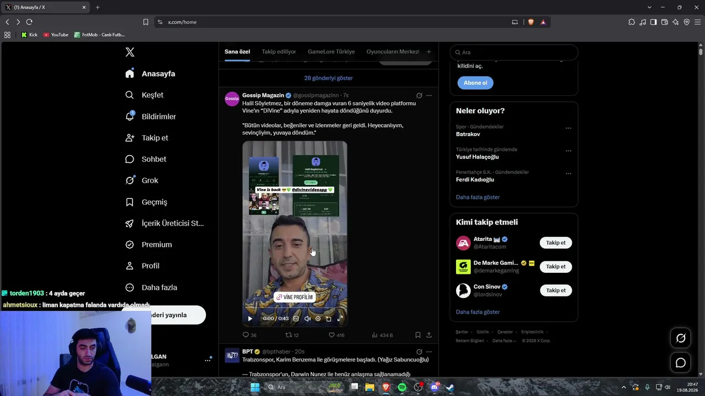Play the Gossip Magazin video
Viewport: 705px width, 396px height.
tap(250, 318)
